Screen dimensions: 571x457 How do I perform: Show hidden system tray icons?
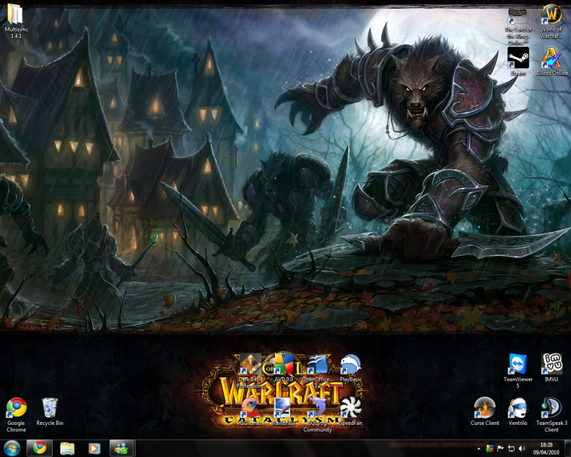tap(479, 448)
